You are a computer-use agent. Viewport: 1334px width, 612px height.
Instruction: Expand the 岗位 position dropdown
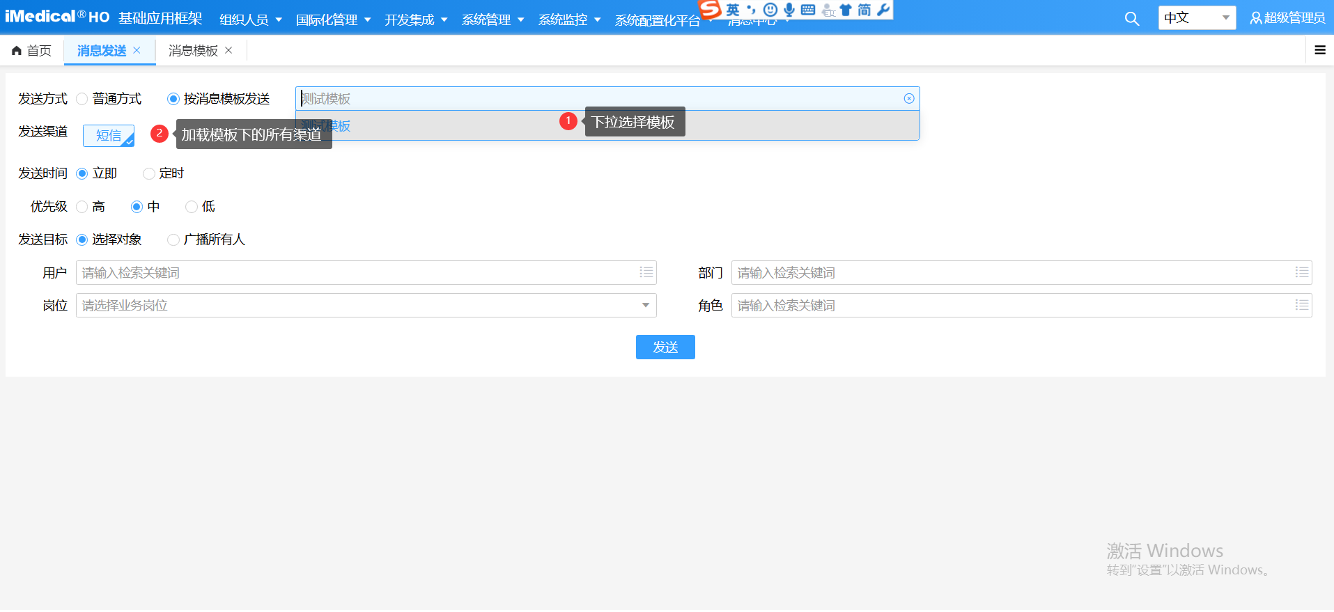[x=645, y=305]
